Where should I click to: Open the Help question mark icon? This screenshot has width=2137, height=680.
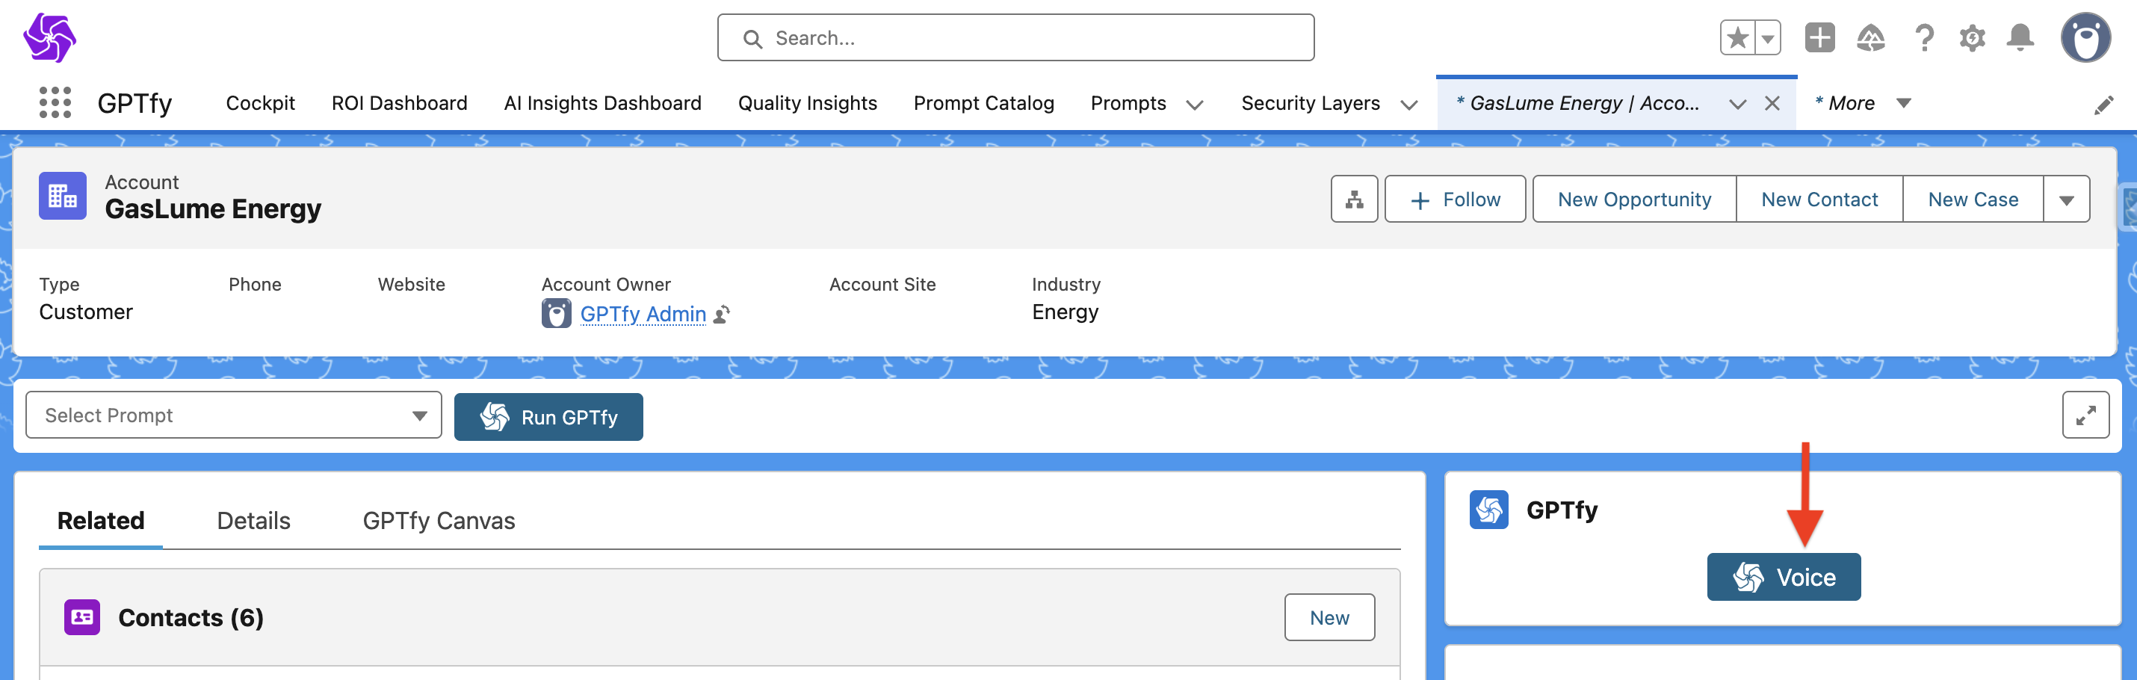pos(1924,38)
